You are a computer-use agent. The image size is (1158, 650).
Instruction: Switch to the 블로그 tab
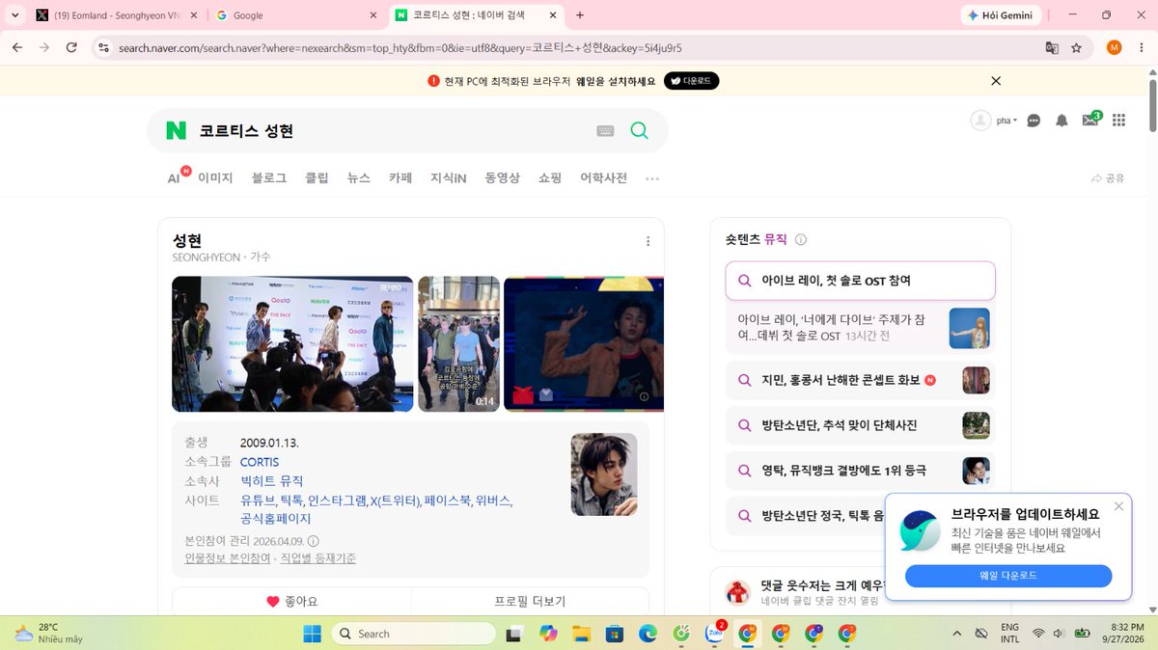(x=269, y=178)
